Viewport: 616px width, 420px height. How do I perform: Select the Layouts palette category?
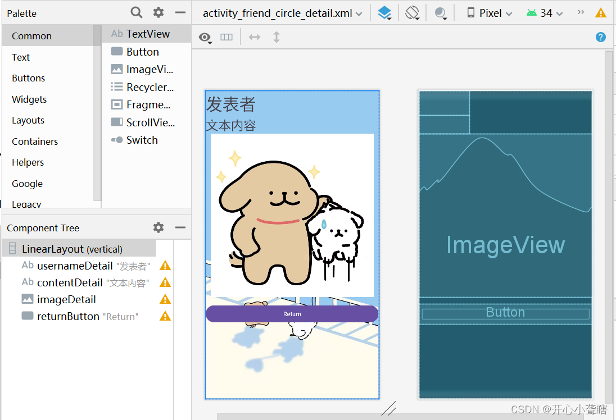(48, 120)
